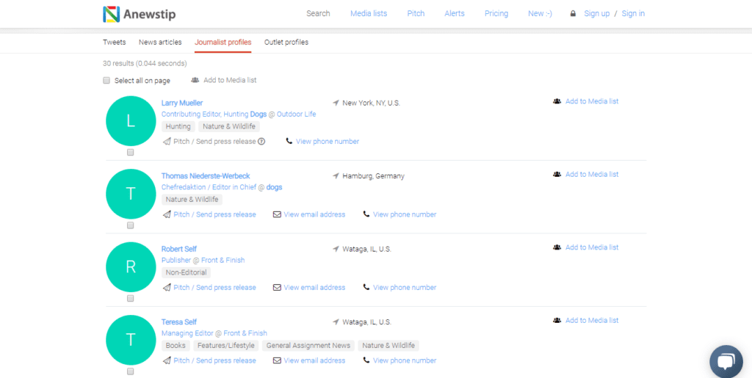Click the location arrow icon by New York, NY

(336, 103)
